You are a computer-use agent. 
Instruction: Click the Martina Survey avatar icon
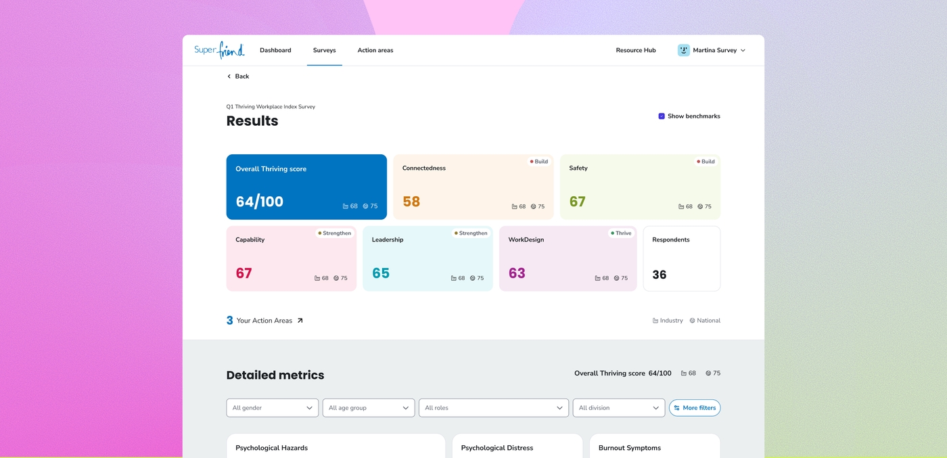click(684, 50)
